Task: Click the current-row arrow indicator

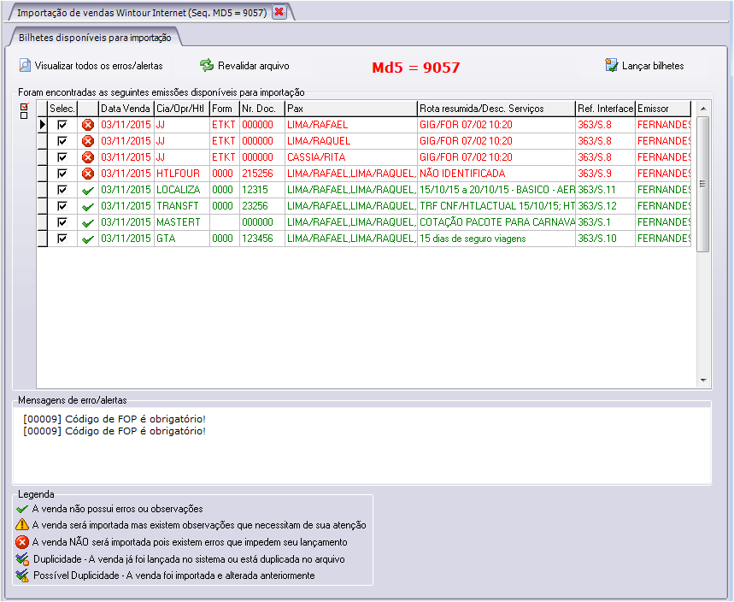Action: point(43,125)
